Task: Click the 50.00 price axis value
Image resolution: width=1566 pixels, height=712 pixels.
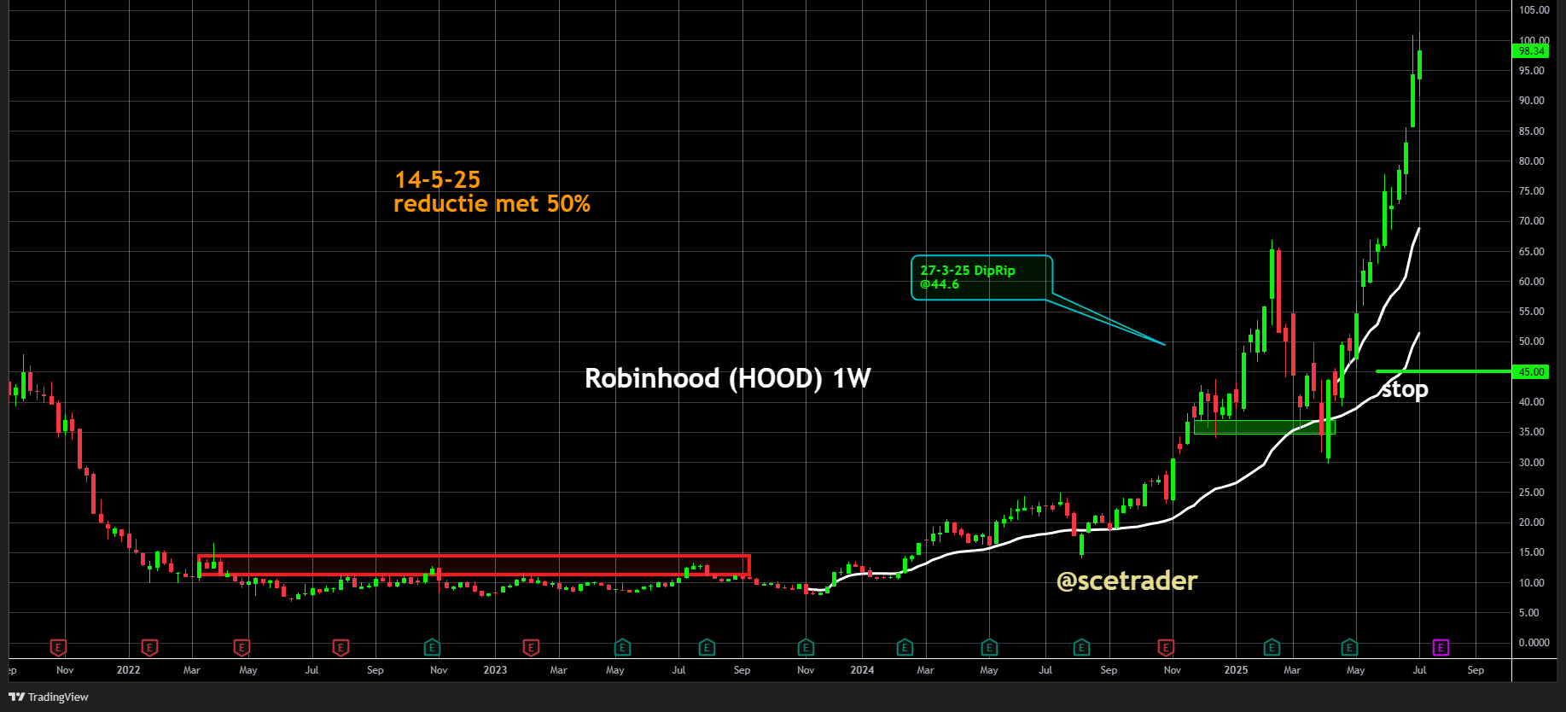Action: click(1531, 341)
